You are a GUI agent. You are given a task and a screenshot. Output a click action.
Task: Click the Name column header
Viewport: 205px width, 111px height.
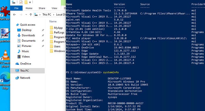(53, 21)
